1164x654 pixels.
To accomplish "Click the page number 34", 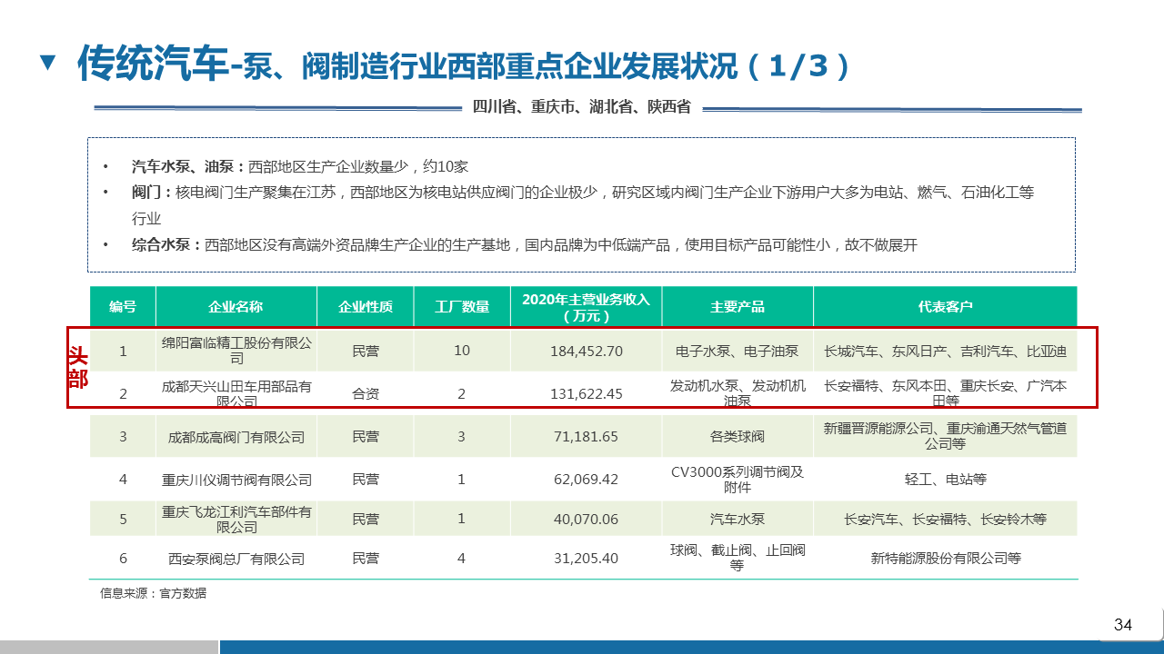I will [x=1123, y=625].
